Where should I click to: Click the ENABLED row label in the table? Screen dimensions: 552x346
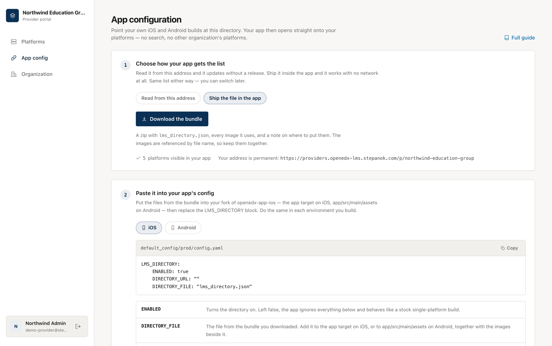(x=151, y=309)
